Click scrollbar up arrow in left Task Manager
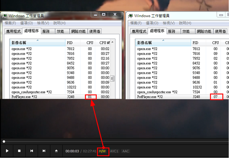This screenshot has height=158, width=229. click(112, 42)
